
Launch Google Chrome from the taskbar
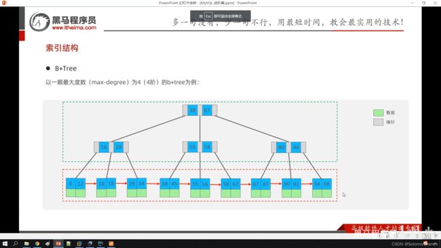pos(37,243)
